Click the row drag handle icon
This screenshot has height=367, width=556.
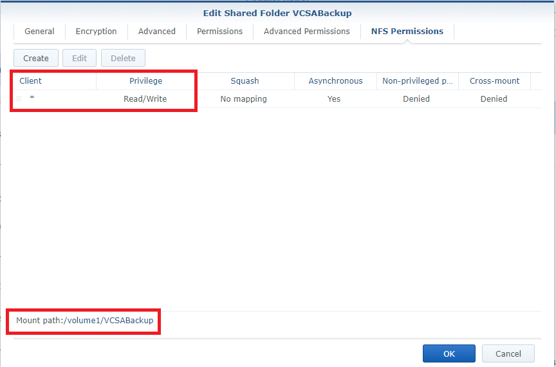[x=19, y=99]
